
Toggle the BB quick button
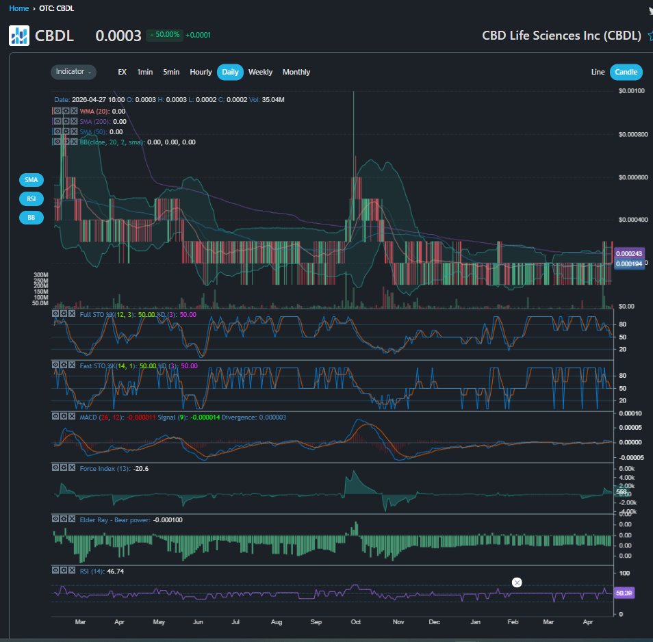(x=31, y=218)
